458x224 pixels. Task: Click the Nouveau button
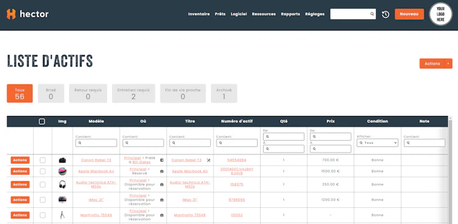click(x=409, y=14)
